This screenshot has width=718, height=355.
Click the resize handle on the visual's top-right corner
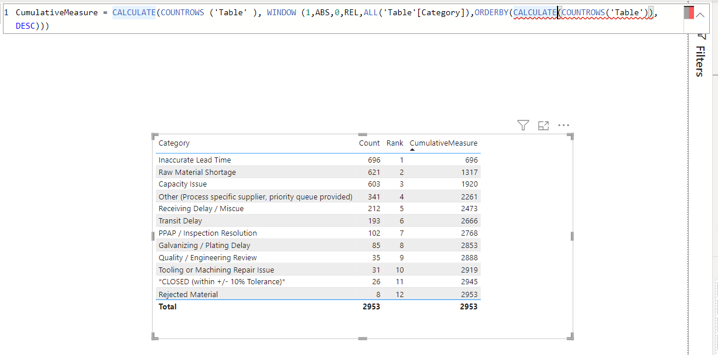[x=570, y=136]
